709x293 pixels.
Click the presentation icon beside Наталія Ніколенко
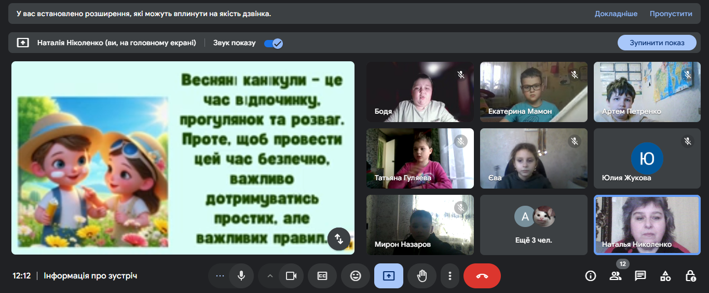coord(23,43)
